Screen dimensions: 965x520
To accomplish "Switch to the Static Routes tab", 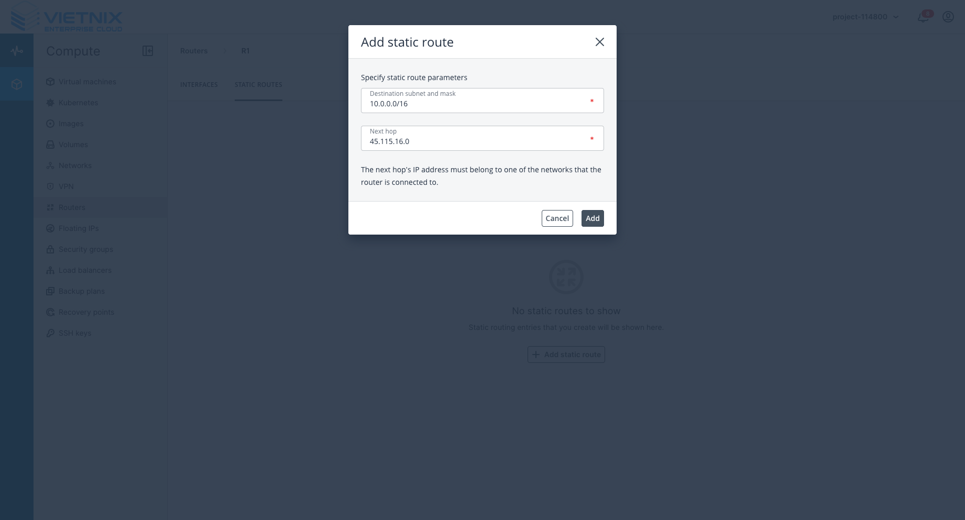I will pos(258,85).
